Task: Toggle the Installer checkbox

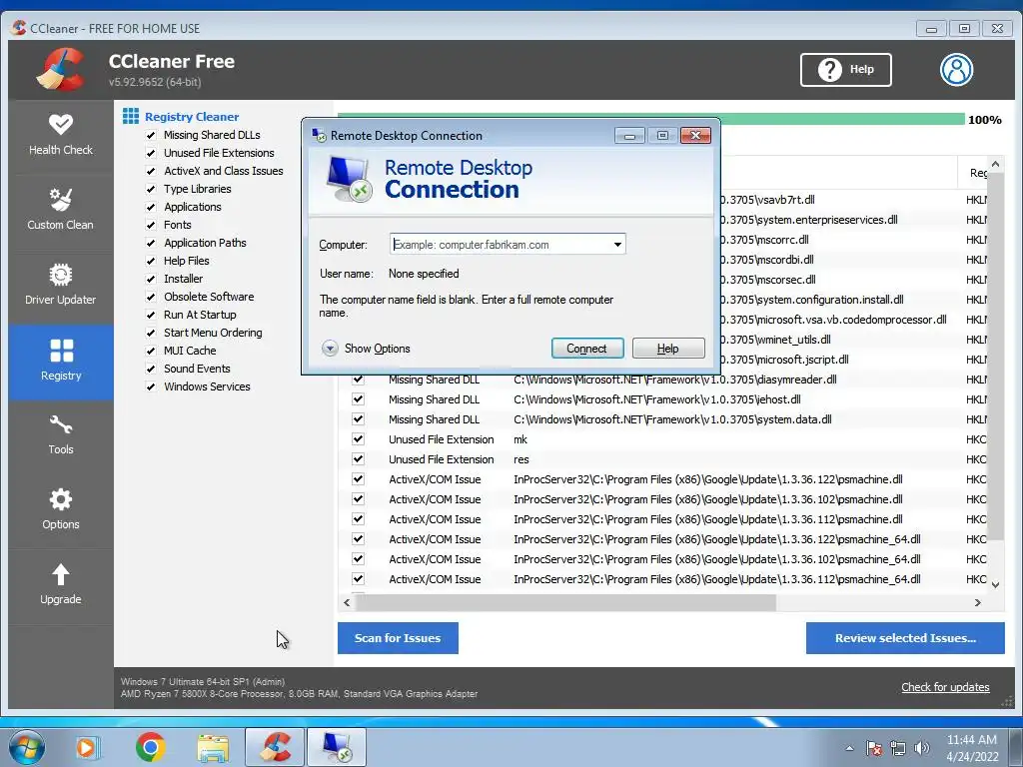Action: (151, 279)
